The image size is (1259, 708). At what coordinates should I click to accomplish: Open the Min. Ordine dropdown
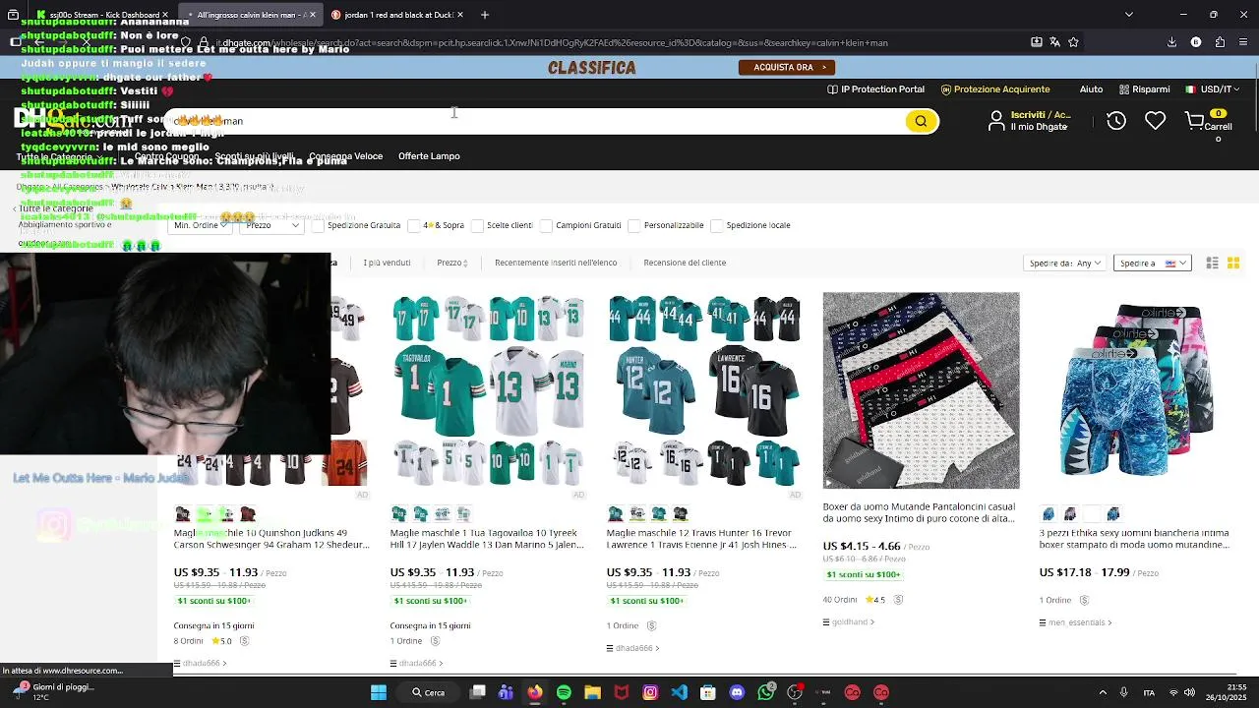[201, 225]
